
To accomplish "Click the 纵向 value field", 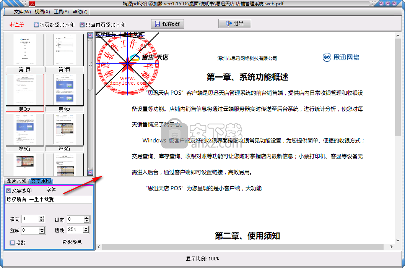I will click(x=75, y=220).
